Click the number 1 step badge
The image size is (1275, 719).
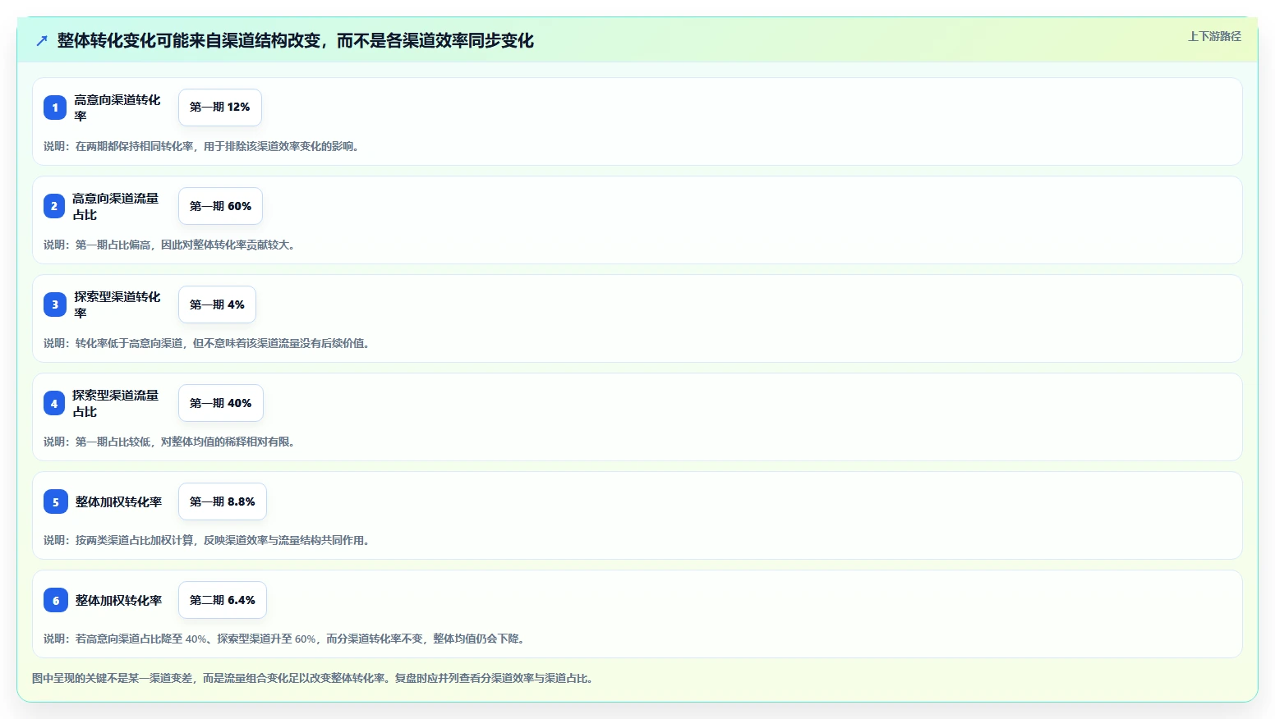pos(55,108)
